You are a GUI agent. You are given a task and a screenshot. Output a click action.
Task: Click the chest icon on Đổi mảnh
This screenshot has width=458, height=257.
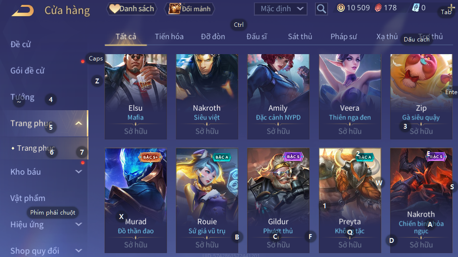pos(174,8)
